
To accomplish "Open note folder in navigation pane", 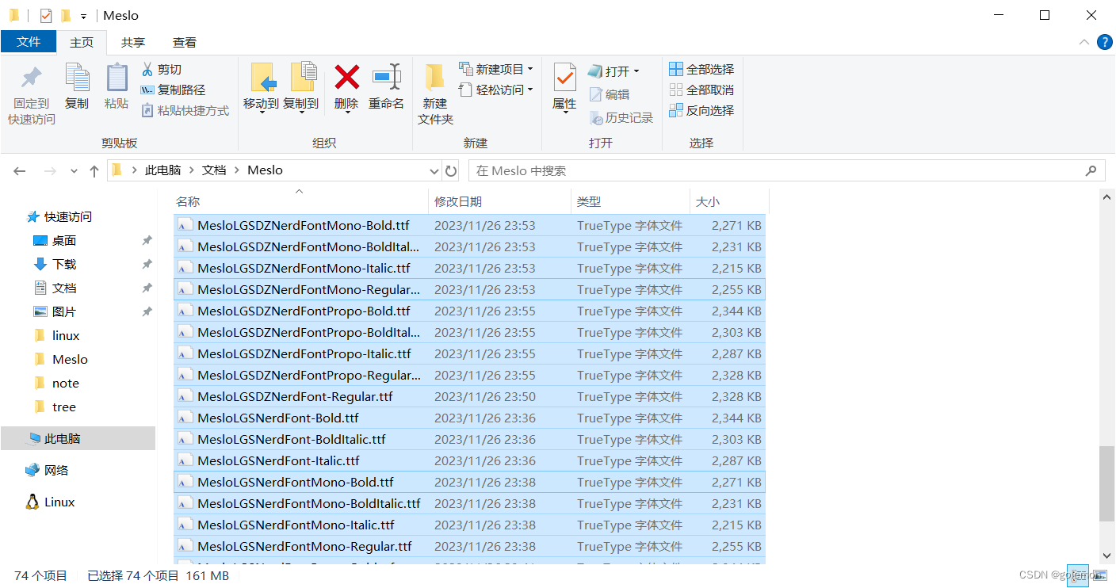I will (66, 383).
